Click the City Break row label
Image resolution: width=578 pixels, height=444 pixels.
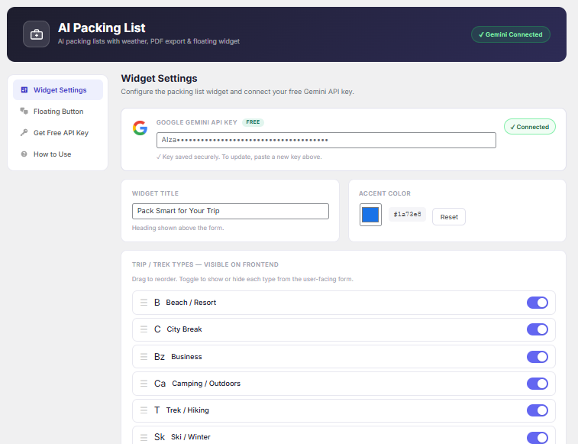click(x=184, y=329)
